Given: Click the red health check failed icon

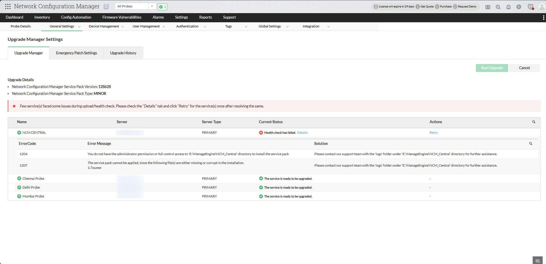Looking at the screenshot, I should point(261,133).
